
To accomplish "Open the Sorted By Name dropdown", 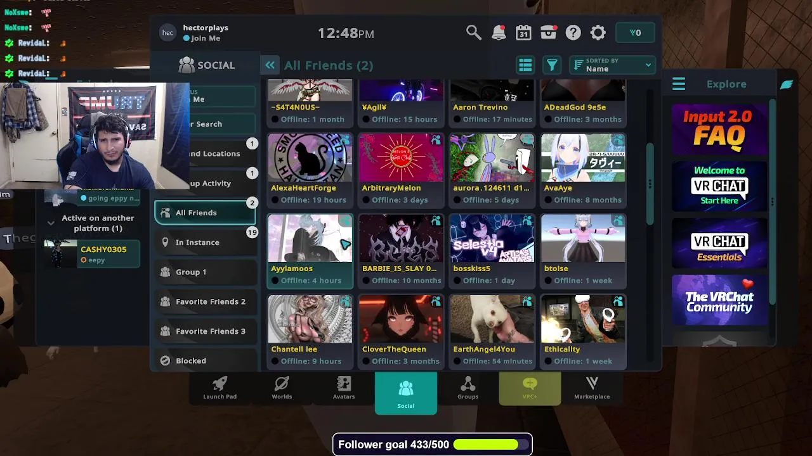I will (613, 65).
